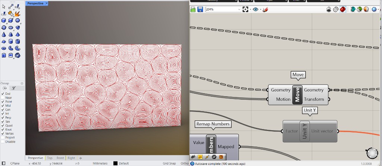Save the Grasshopper document with floppy icon
The image size is (382, 166).
point(200,9)
